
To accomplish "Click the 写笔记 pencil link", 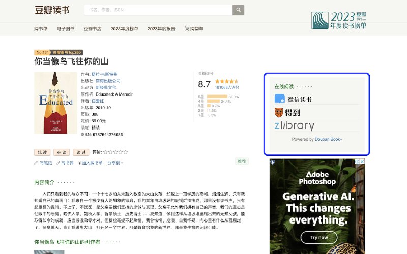I will click(x=43, y=163).
